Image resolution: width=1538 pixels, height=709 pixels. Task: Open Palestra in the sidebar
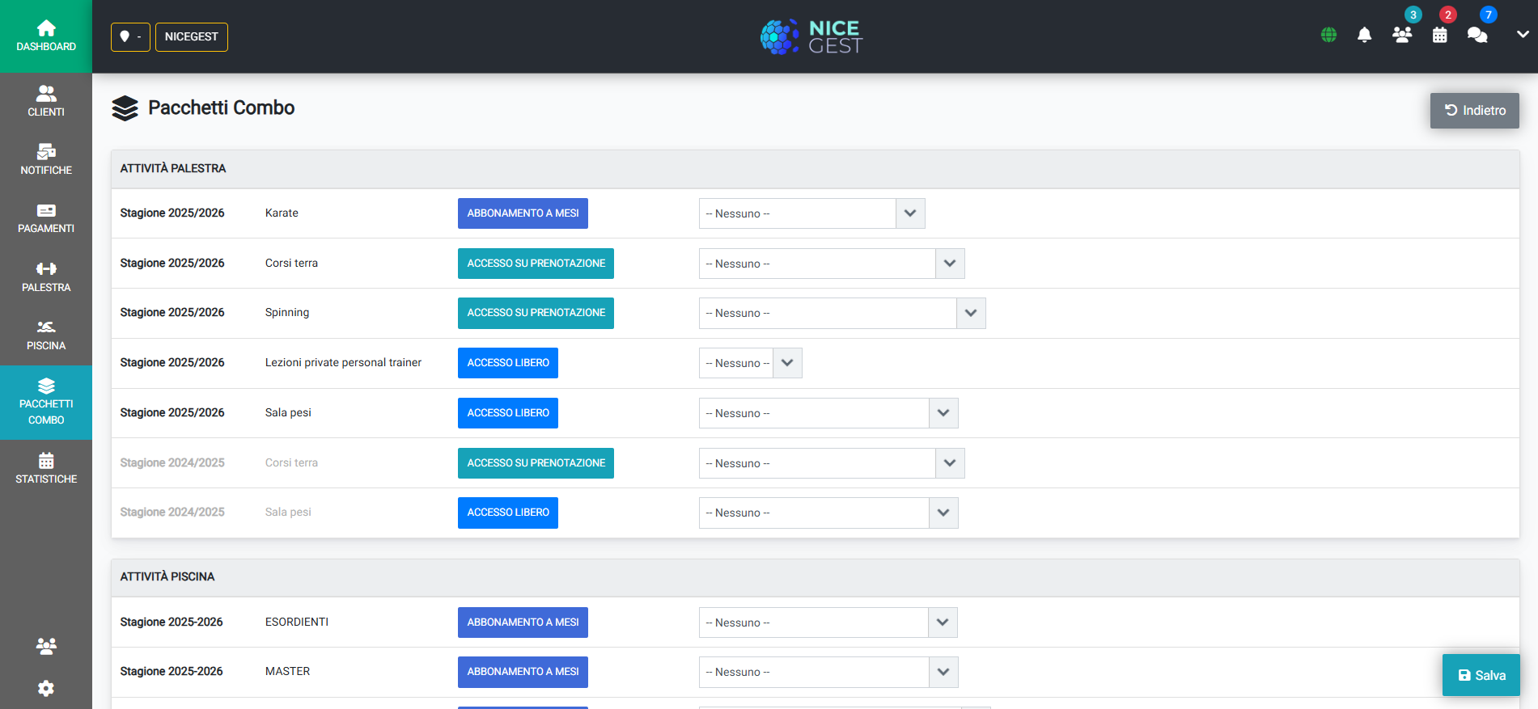(x=46, y=277)
